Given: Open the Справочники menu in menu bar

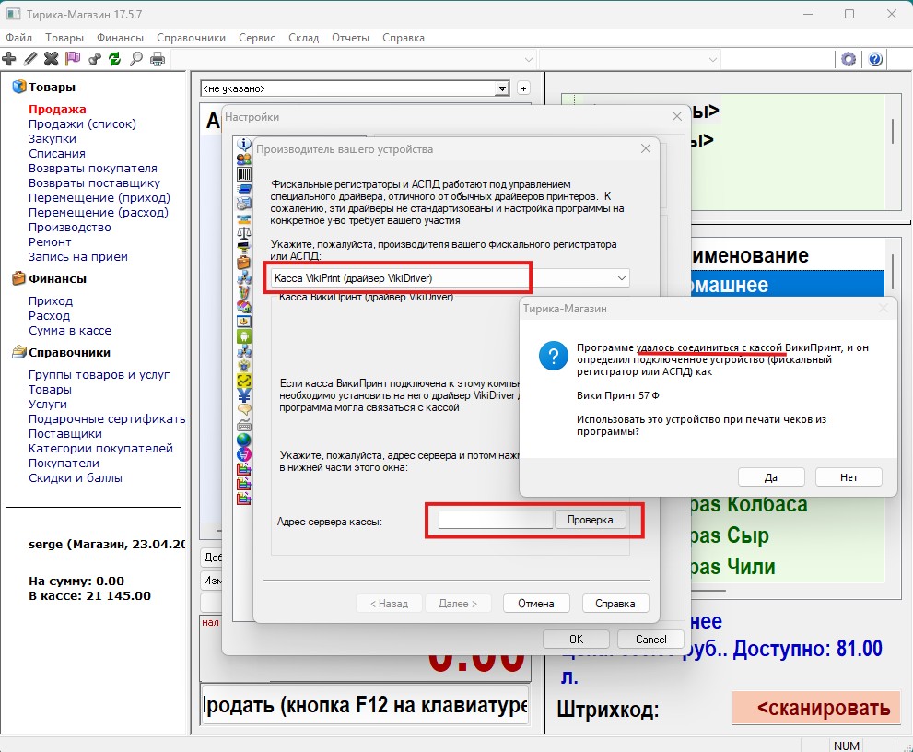Looking at the screenshot, I should click(x=191, y=38).
